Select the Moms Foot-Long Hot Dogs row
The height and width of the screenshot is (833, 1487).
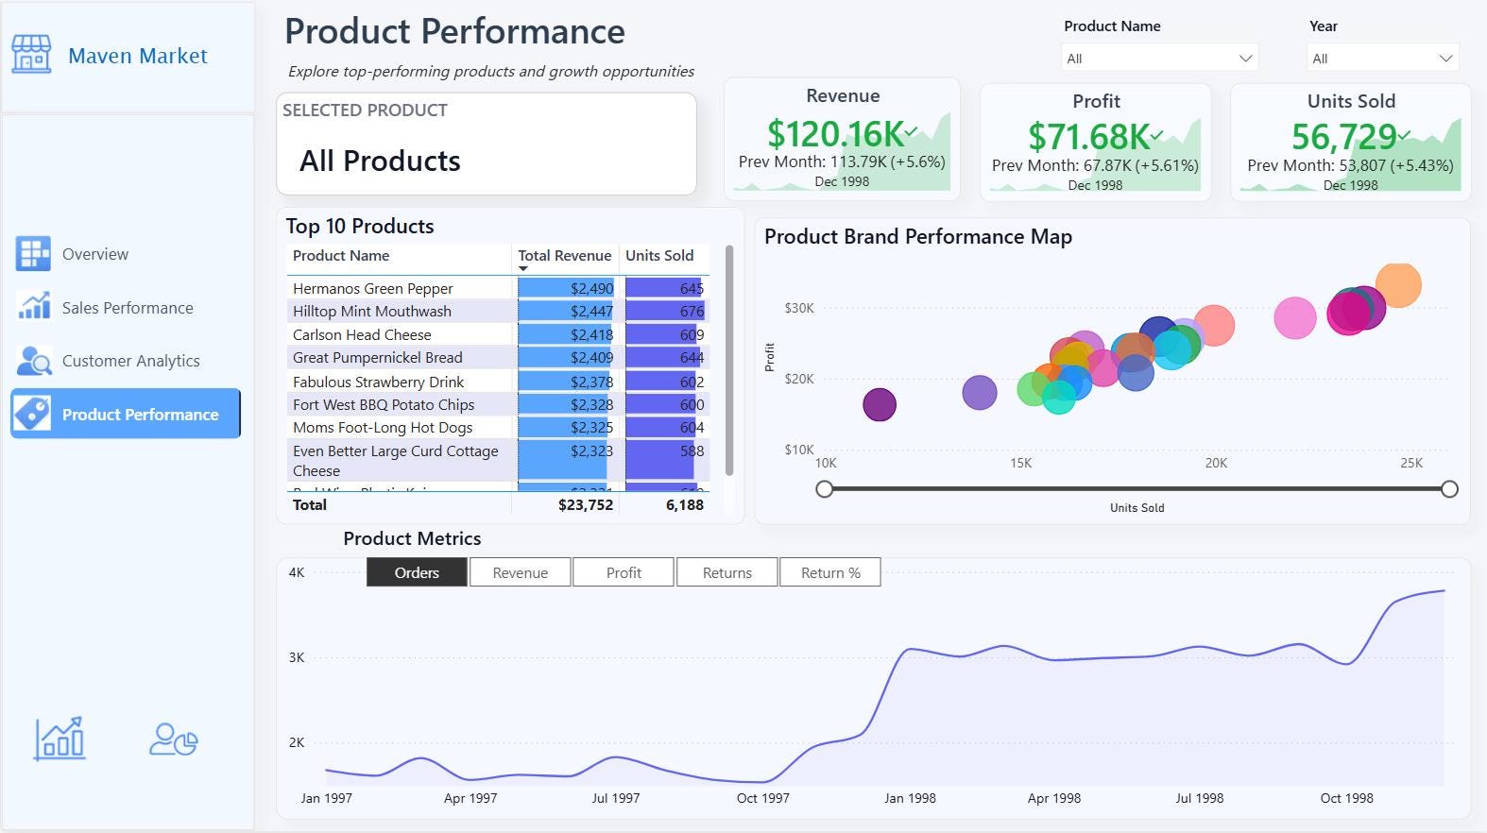498,427
